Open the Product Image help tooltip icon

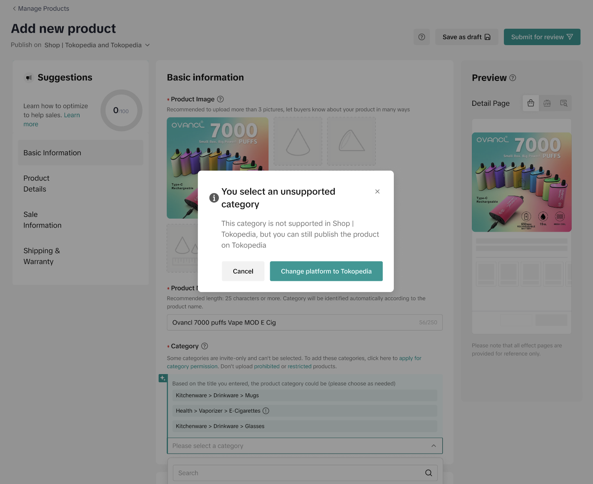[x=220, y=99]
